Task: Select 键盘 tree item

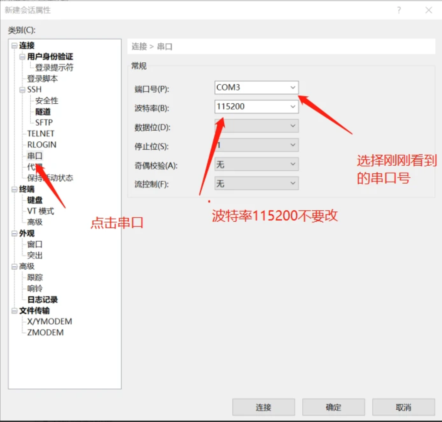Action: pos(35,200)
